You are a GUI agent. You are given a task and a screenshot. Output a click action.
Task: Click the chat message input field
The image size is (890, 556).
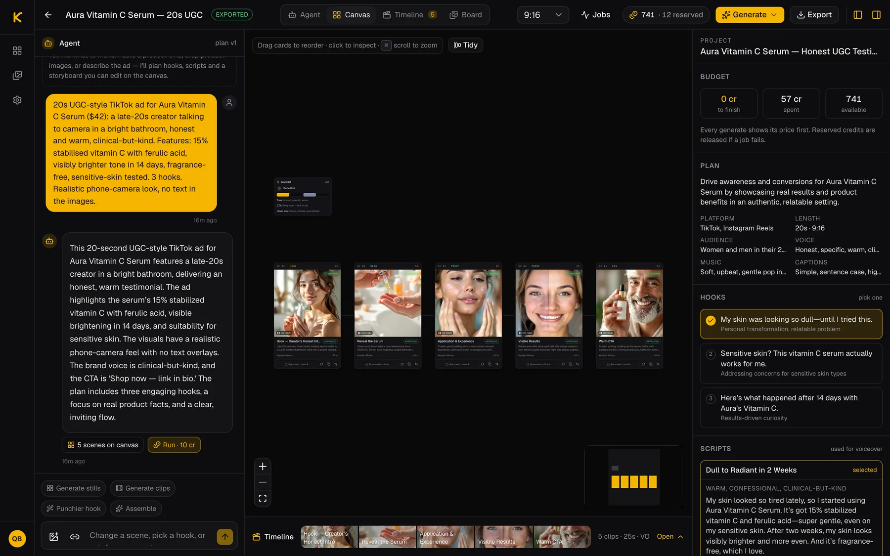point(147,536)
